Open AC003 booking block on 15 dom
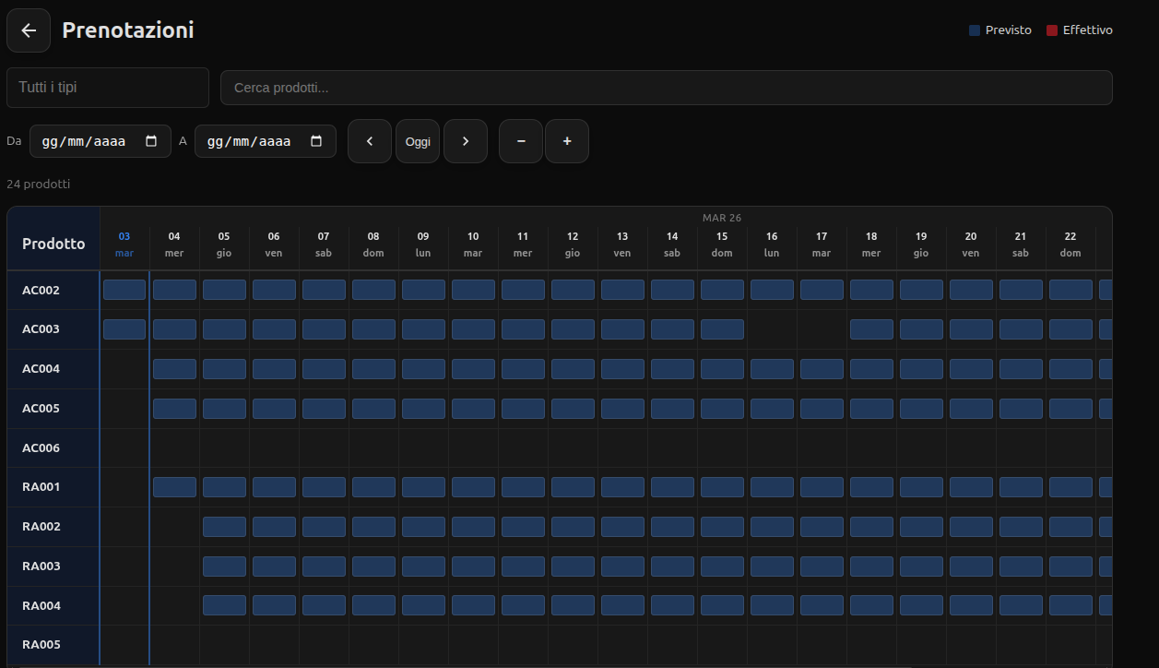The height and width of the screenshot is (668, 1159). (x=722, y=329)
